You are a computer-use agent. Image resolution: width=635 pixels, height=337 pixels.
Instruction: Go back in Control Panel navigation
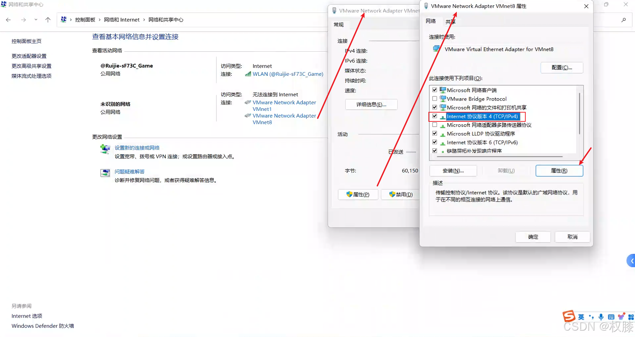pyautogui.click(x=9, y=20)
